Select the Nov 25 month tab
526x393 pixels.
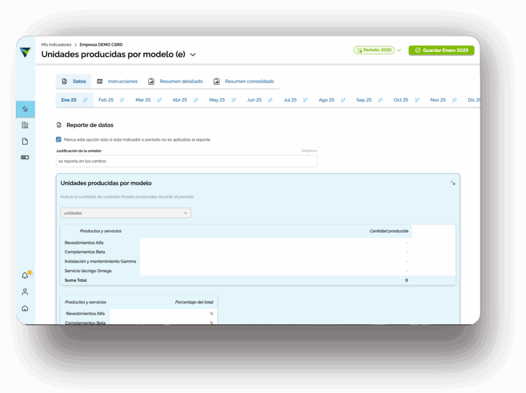[x=438, y=100]
